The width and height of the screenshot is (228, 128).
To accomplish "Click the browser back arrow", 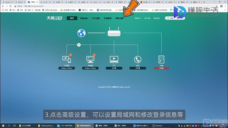I will [x=3, y=6].
